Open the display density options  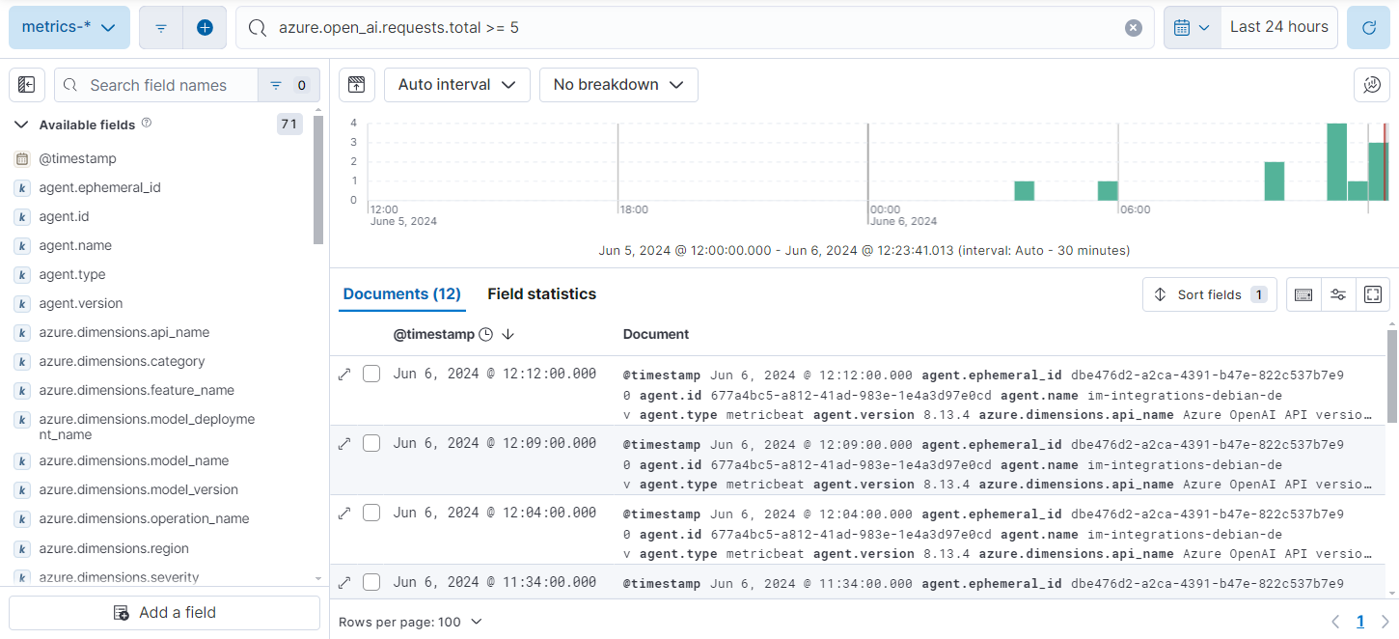pyautogui.click(x=1303, y=294)
